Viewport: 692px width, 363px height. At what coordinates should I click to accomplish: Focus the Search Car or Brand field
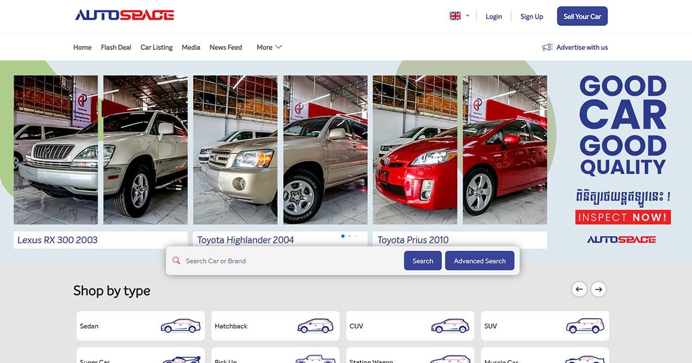point(291,261)
